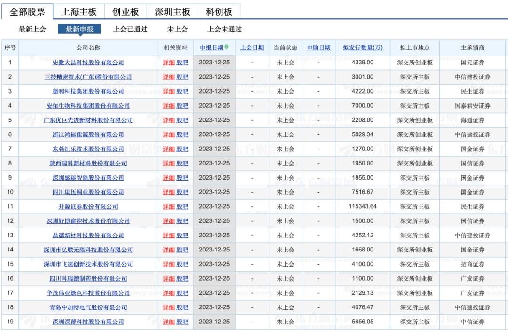Click 股吧 for 华茂伟业绿色科技

pyautogui.click(x=182, y=293)
